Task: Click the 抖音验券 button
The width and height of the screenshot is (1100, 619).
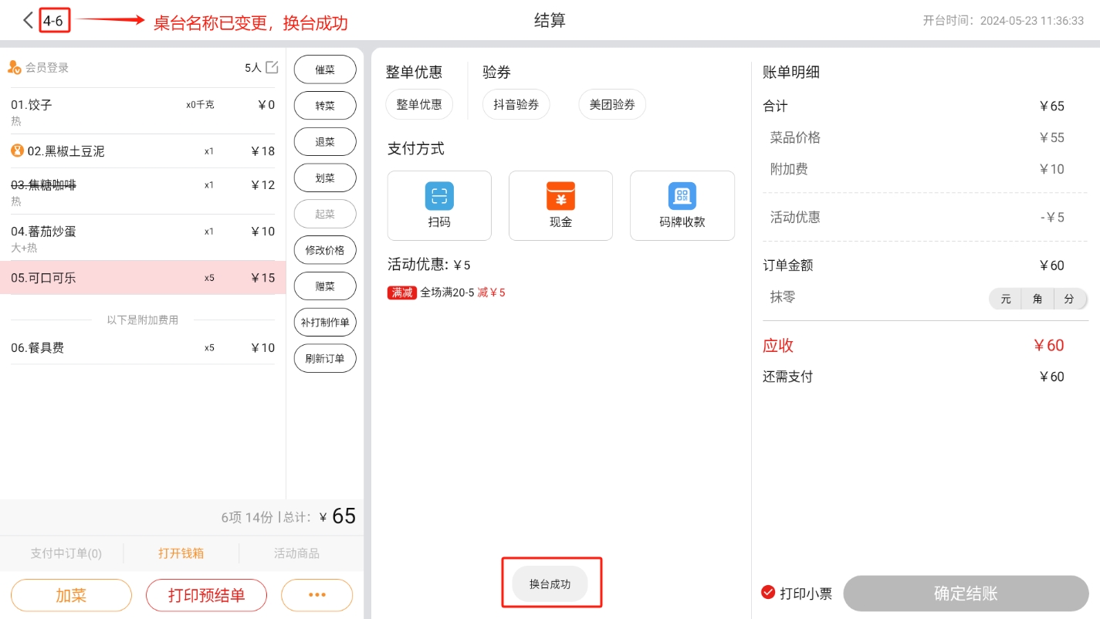Action: coord(516,104)
